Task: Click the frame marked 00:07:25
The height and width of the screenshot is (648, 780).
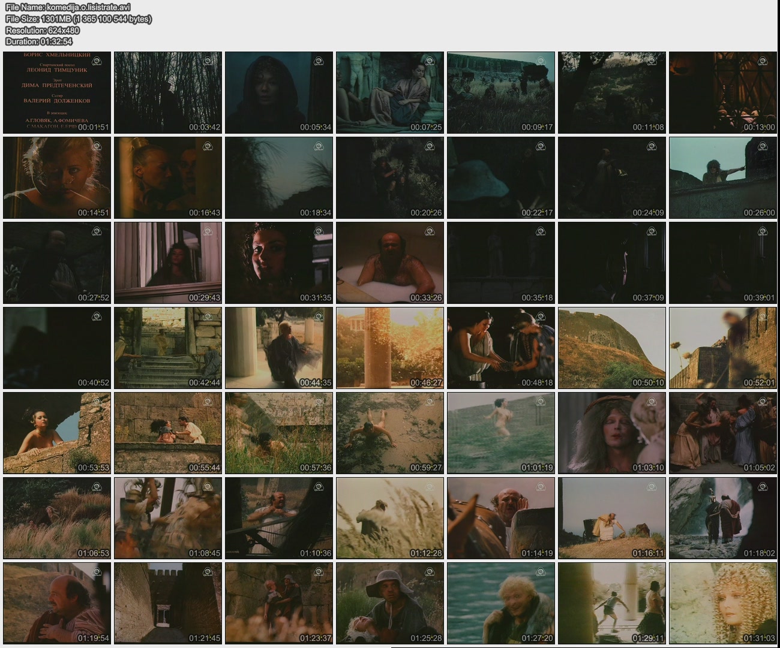Action: click(x=390, y=92)
